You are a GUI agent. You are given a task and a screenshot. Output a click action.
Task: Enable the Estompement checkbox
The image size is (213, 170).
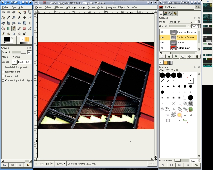pos(3,72)
